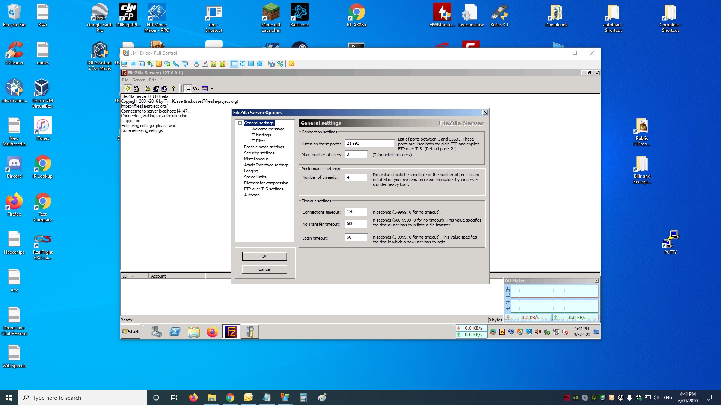Open text chat bubbles icon in remote toolbar
Viewport: 721px width, 405px height.
(x=167, y=64)
